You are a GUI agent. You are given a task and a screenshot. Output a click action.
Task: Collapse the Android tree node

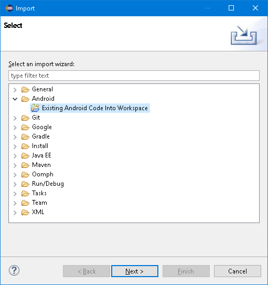pyautogui.click(x=15, y=99)
